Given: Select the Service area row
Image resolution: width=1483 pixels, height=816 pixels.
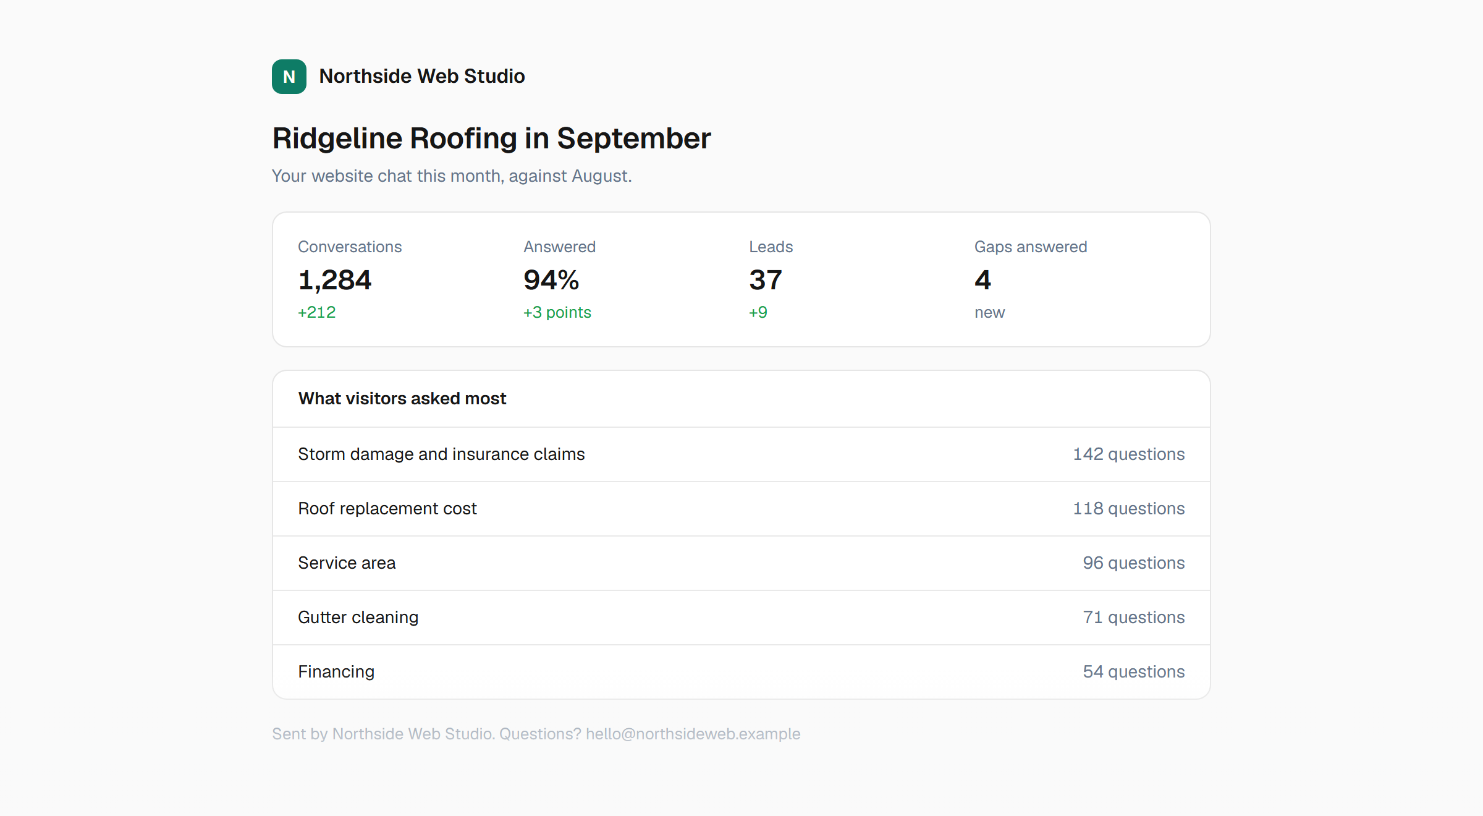Looking at the screenshot, I should (741, 563).
